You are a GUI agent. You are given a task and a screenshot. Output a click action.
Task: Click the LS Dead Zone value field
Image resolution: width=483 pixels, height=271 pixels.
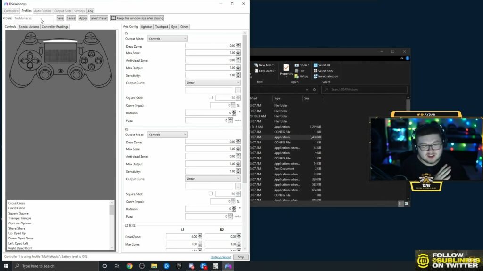click(x=211, y=46)
